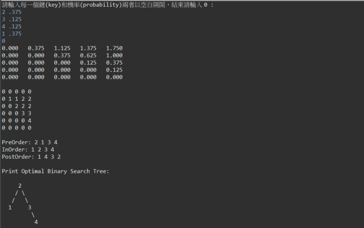Screen dimensions: 364x228
Task: Click the root table row "0 0 0 0 4"
Action: coord(16,121)
